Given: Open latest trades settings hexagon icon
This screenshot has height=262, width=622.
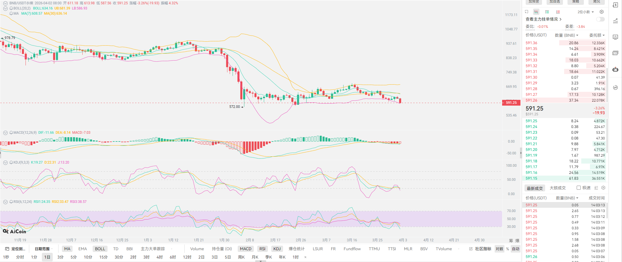Looking at the screenshot, I should (x=603, y=188).
